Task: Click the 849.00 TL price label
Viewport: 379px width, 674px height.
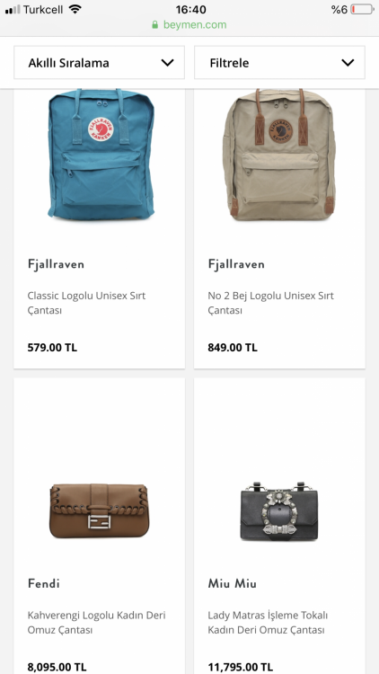Action: tap(233, 347)
